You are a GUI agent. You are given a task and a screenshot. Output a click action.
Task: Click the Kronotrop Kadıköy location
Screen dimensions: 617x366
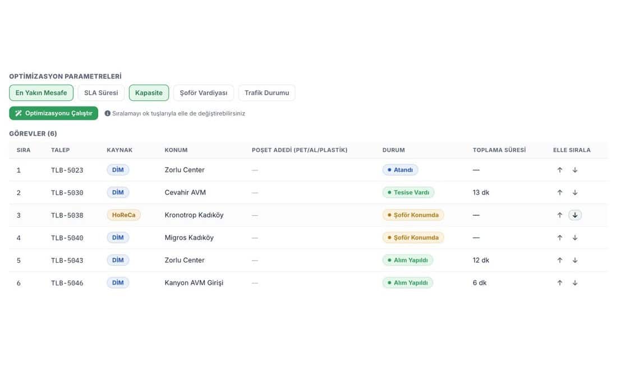pos(194,215)
